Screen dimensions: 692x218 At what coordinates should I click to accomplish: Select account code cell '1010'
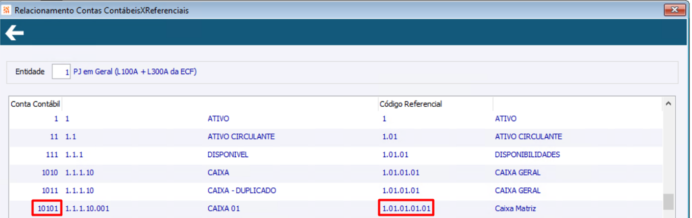pyautogui.click(x=51, y=173)
